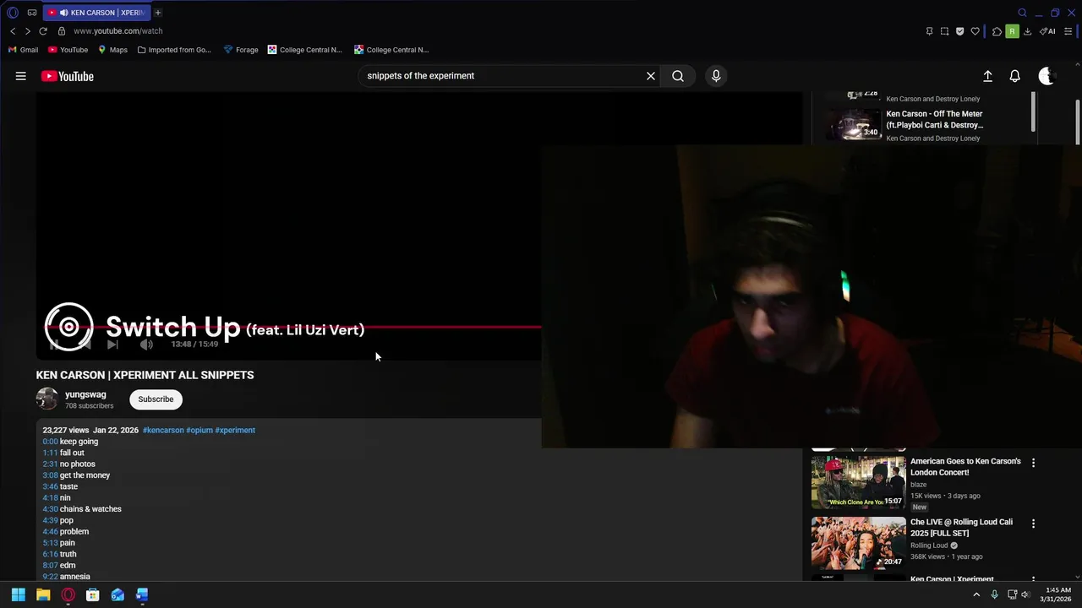Open the browser downloads icon
Viewport: 1082px width, 608px height.
(x=1027, y=31)
